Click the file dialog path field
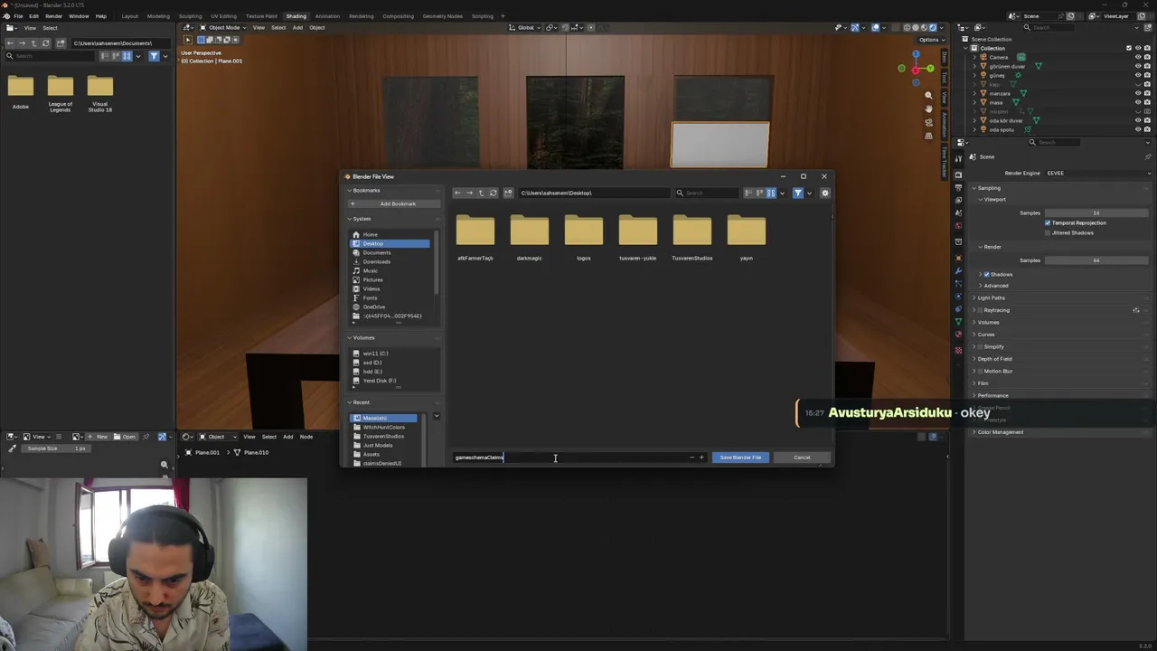Image resolution: width=1157 pixels, height=651 pixels. point(594,193)
